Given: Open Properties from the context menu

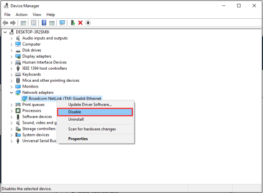Looking at the screenshot, I should click(x=78, y=139).
